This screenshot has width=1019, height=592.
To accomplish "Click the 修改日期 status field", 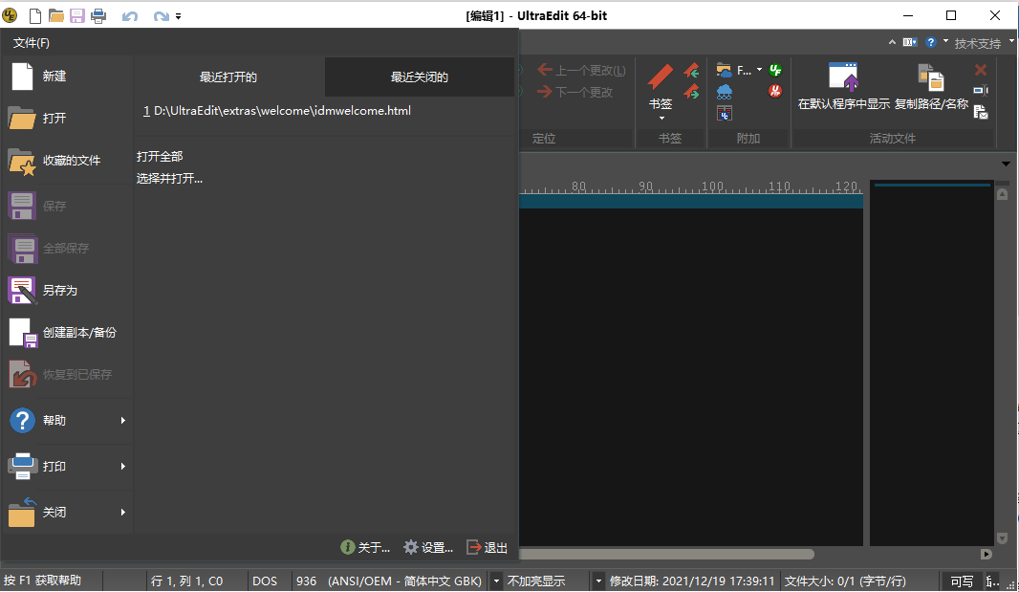I will 691,581.
